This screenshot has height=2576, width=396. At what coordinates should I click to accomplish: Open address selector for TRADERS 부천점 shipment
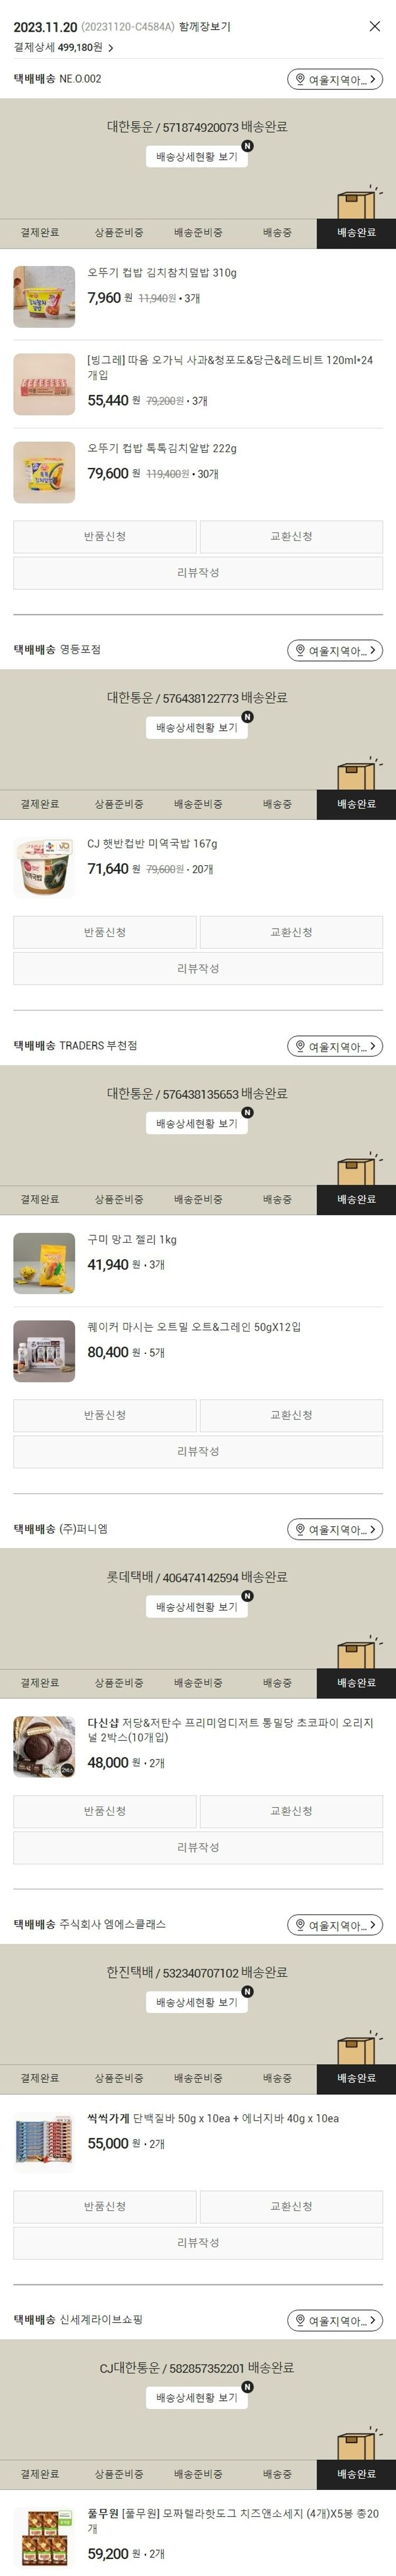tap(335, 1046)
